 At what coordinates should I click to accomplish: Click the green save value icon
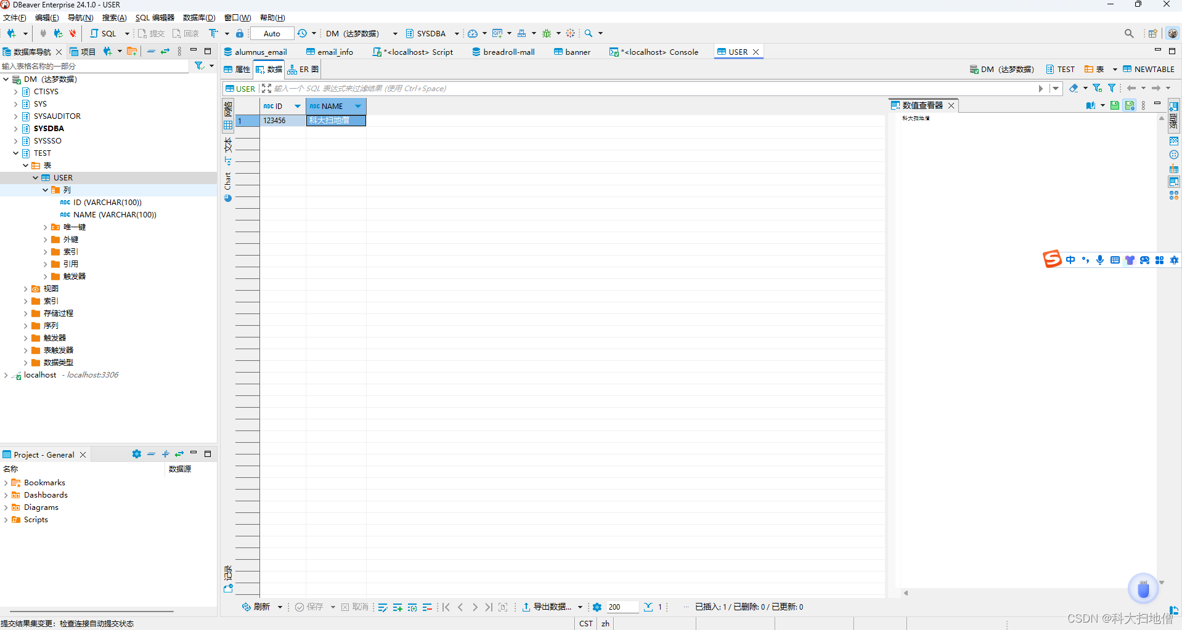(1114, 105)
